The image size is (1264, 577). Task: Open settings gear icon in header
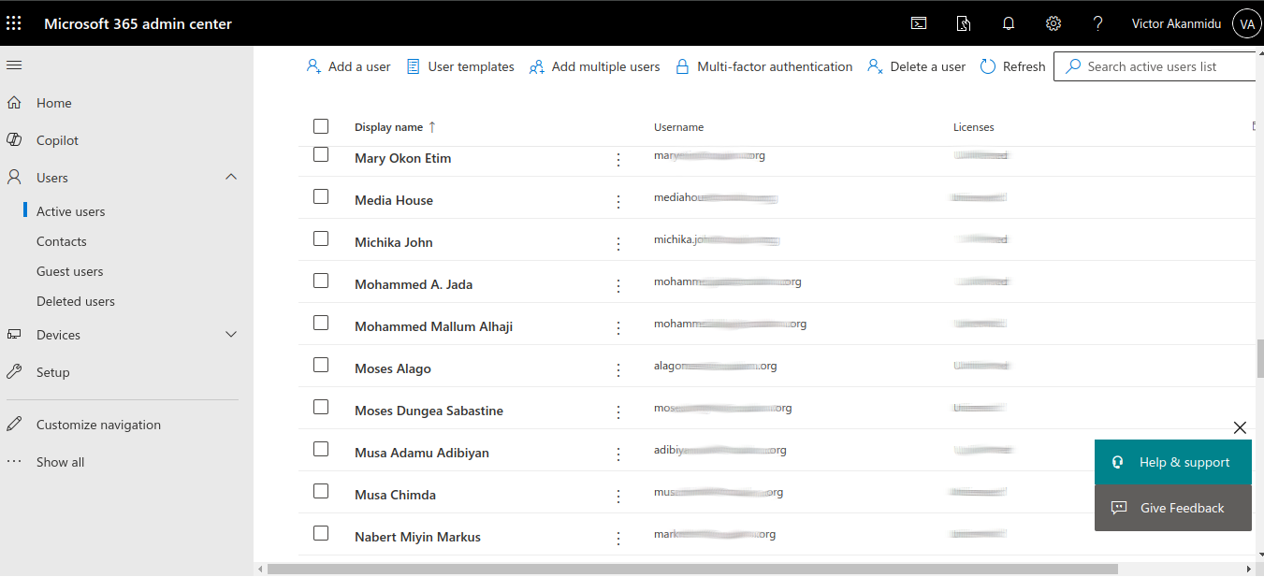[1053, 23]
